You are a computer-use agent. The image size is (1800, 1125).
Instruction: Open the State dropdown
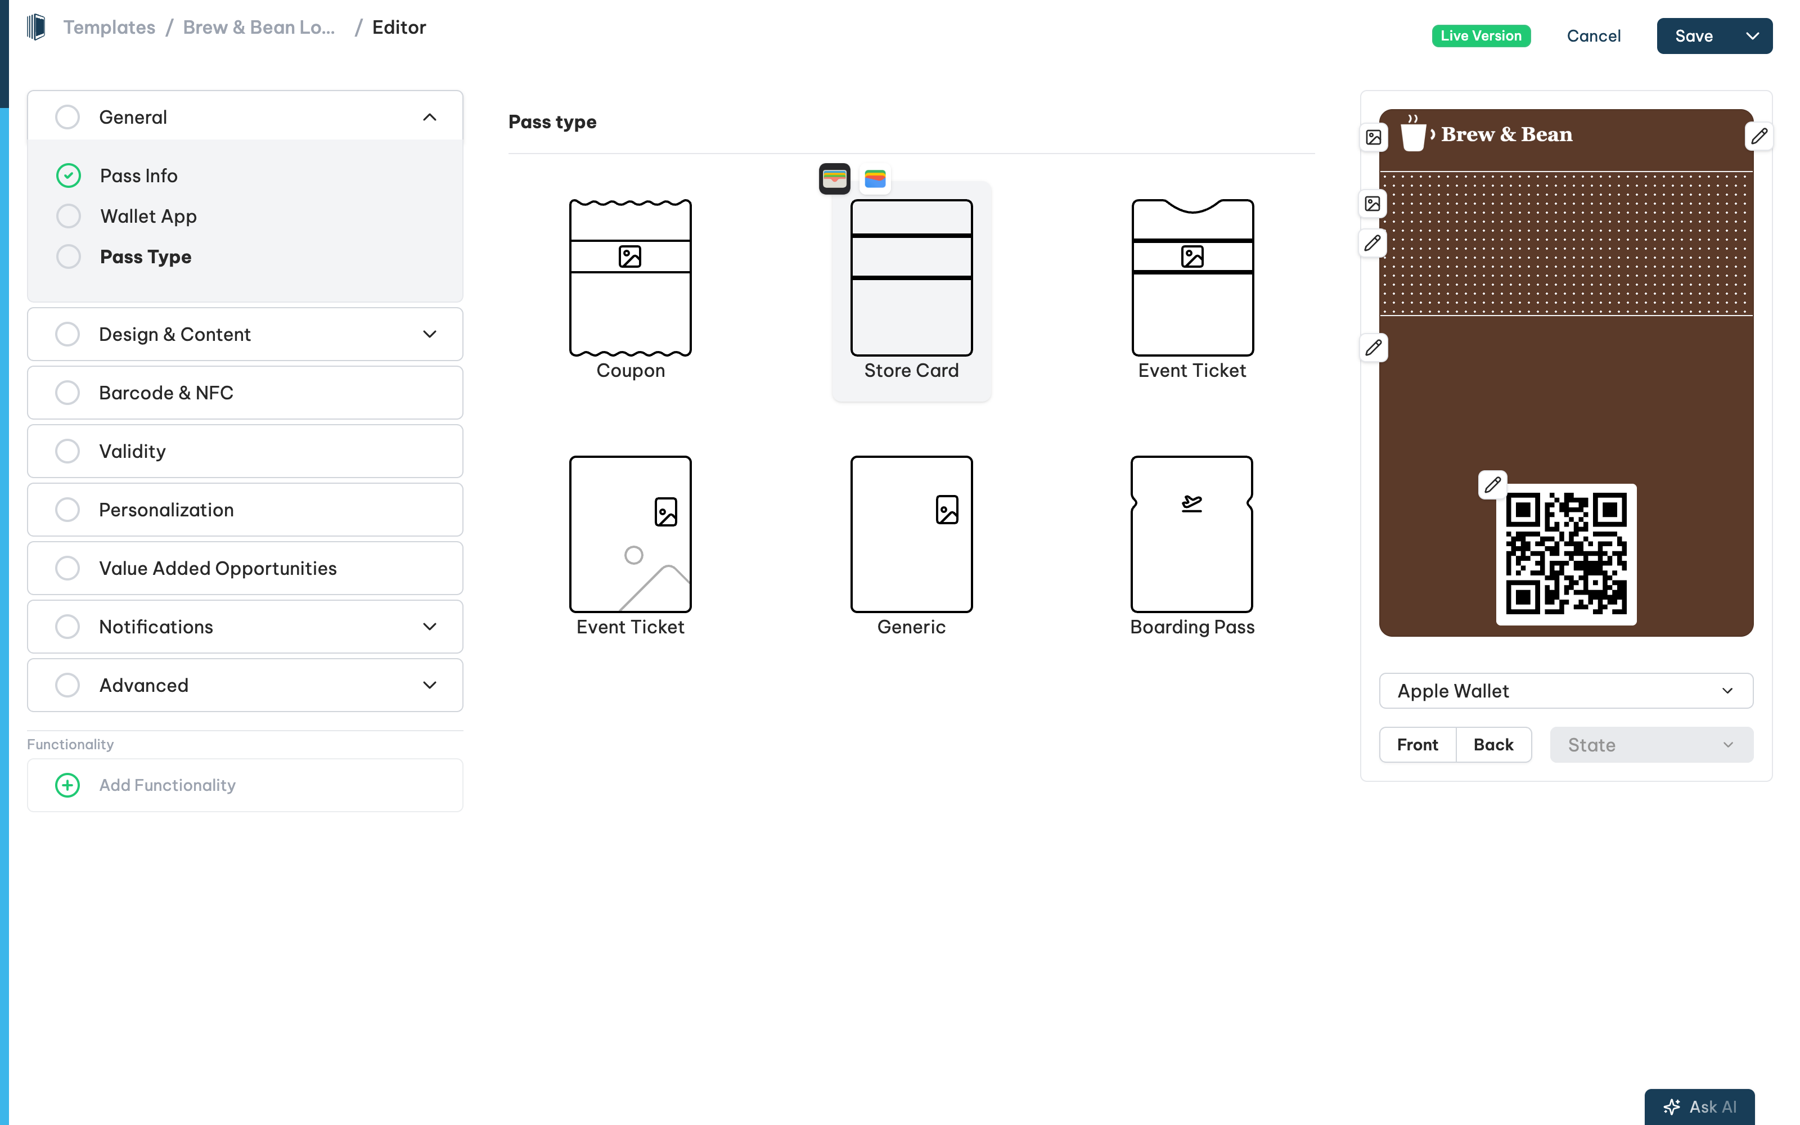point(1651,745)
